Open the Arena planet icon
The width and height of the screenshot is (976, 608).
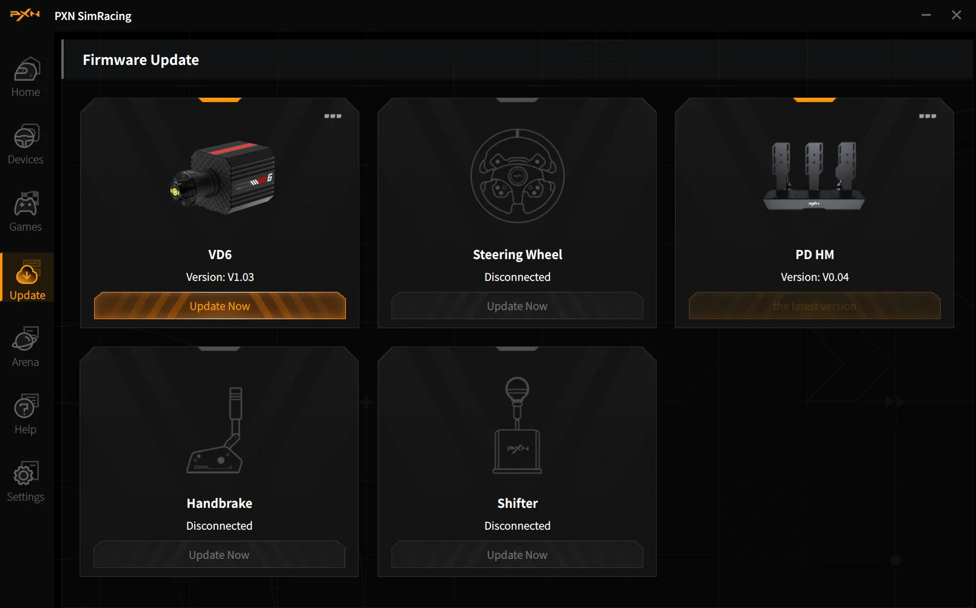point(26,339)
